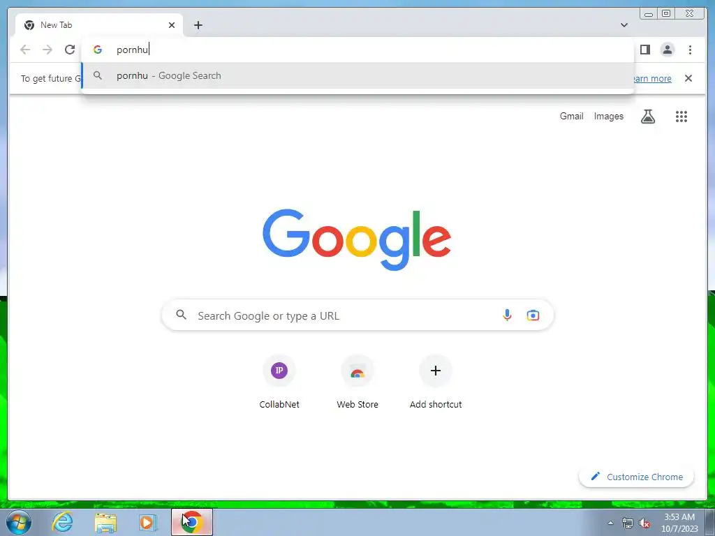Click the Google G icon in address bar
The height and width of the screenshot is (536, 715).
pyautogui.click(x=98, y=50)
